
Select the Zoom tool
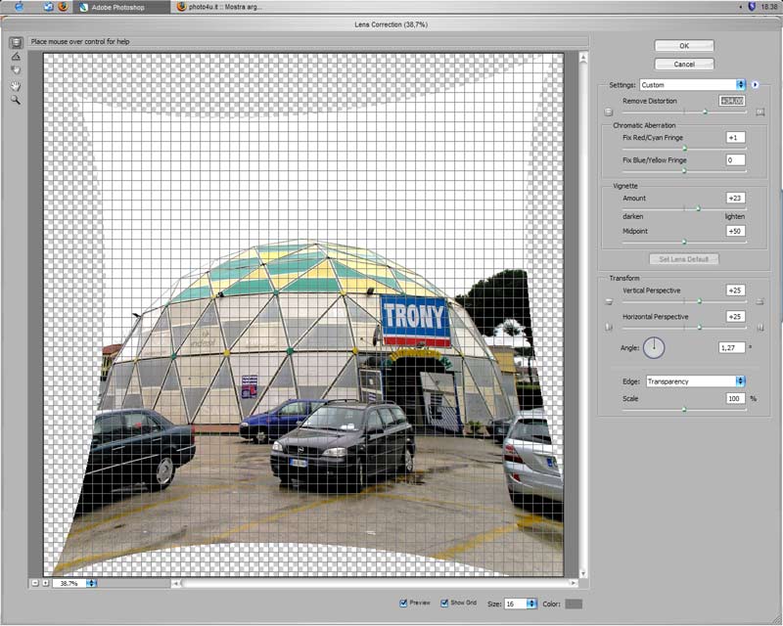point(16,99)
